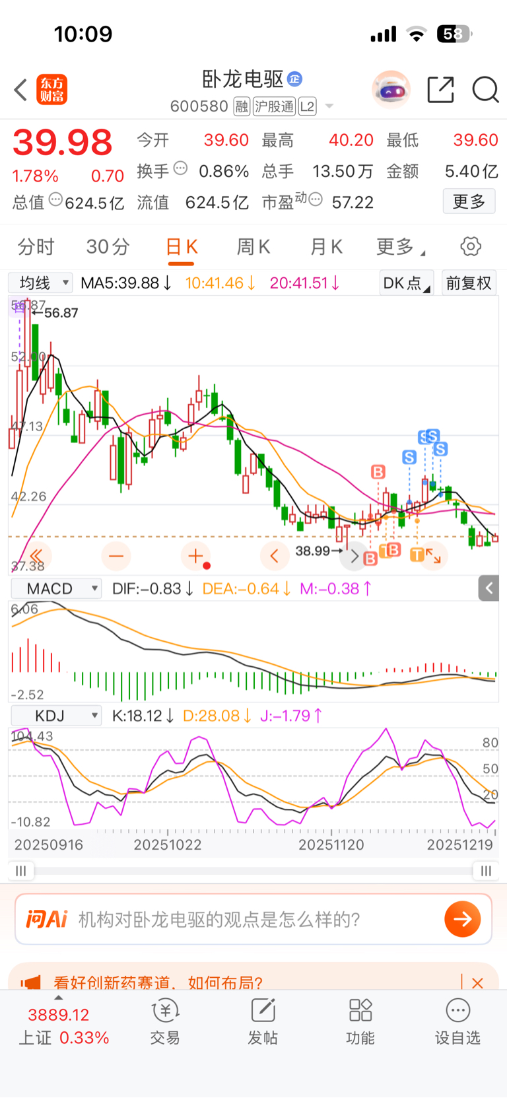Tap the chart zoom-out minus icon
507x1098 pixels.
tap(116, 556)
